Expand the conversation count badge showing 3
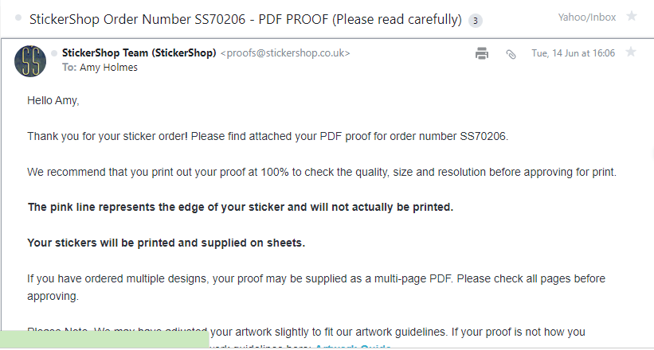This screenshot has width=654, height=350. [x=476, y=21]
